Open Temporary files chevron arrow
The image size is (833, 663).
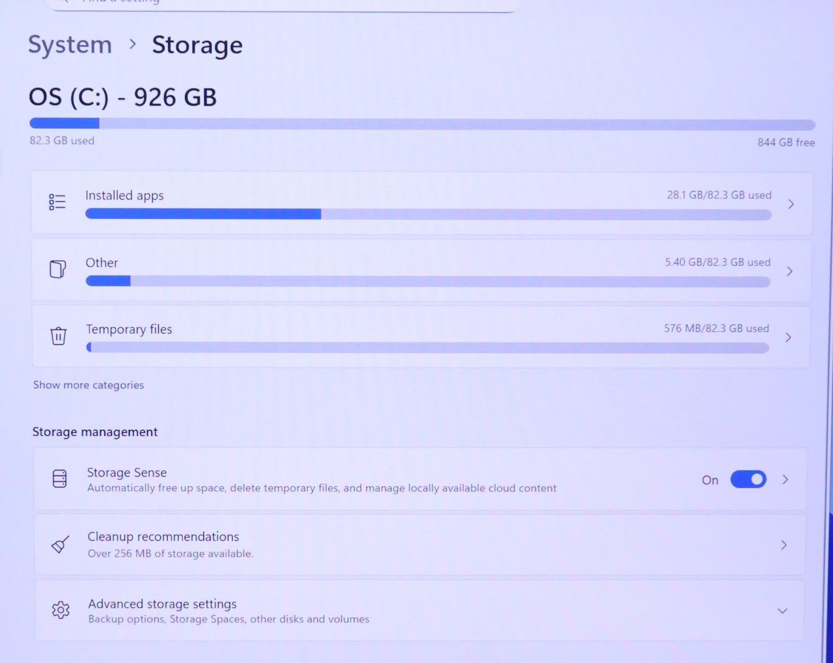788,337
